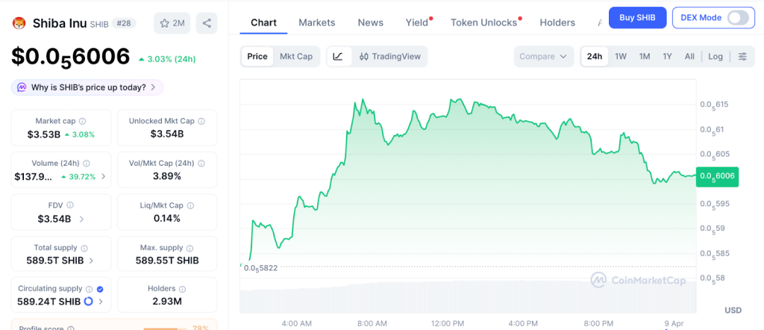
Task: Switch to TradingView chart mode
Action: tap(389, 56)
